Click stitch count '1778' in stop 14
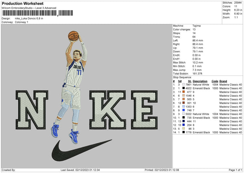The height and width of the screenshot is (173, 244). [189, 133]
